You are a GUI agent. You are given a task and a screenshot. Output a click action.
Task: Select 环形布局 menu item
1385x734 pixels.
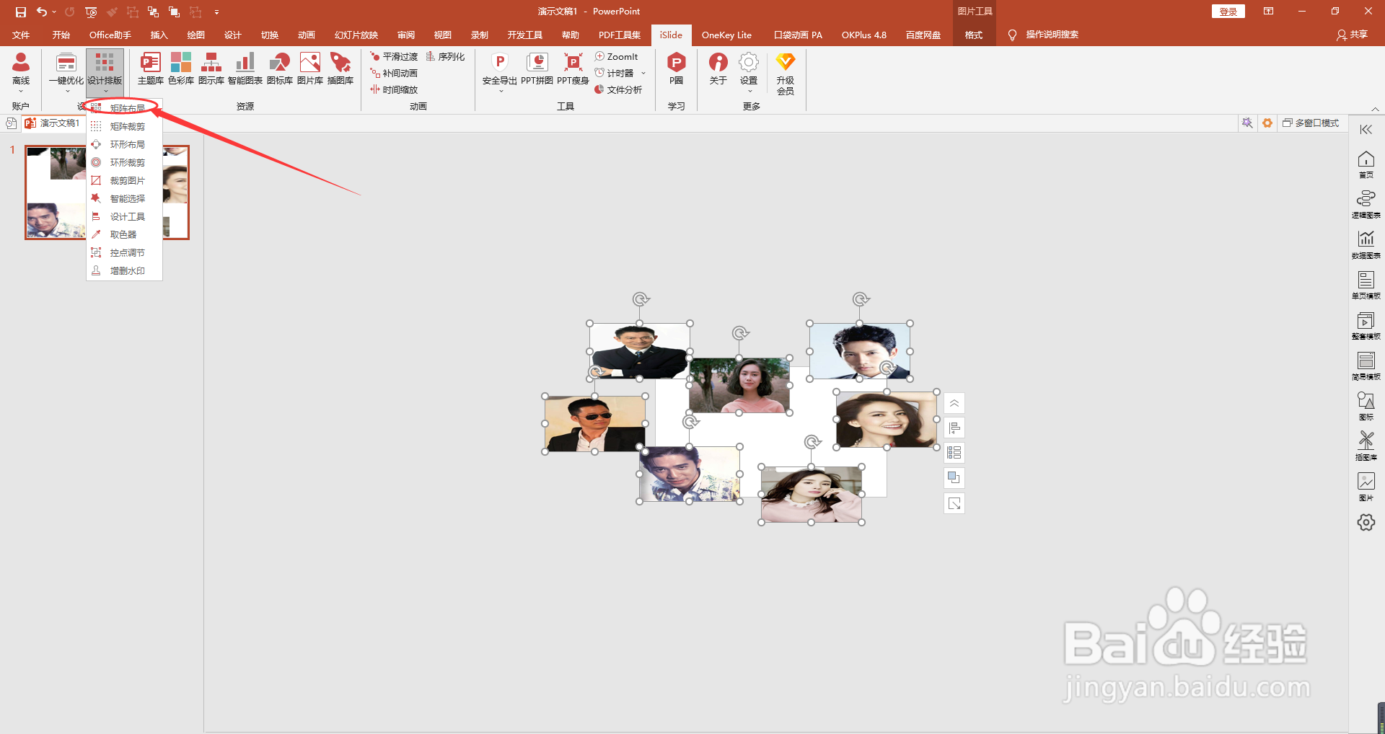[x=124, y=144]
